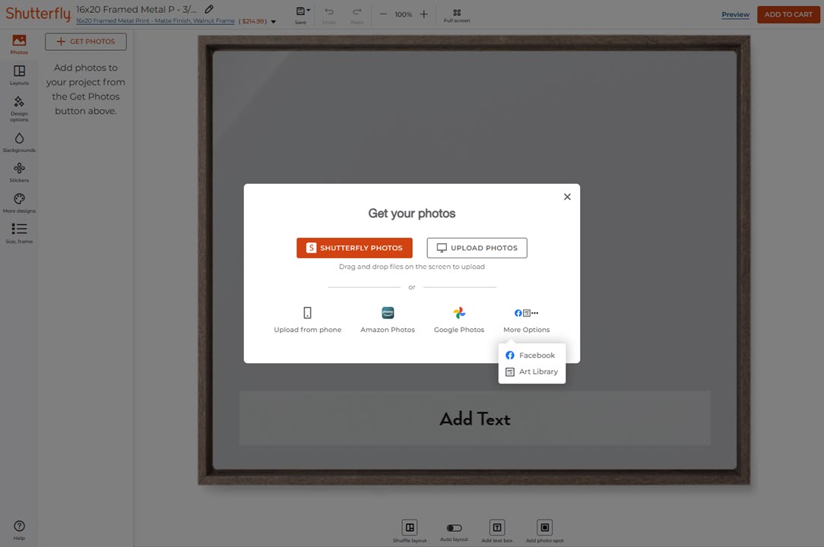Go to Shutterfly logo home
The height and width of the screenshot is (547, 824).
tap(38, 14)
